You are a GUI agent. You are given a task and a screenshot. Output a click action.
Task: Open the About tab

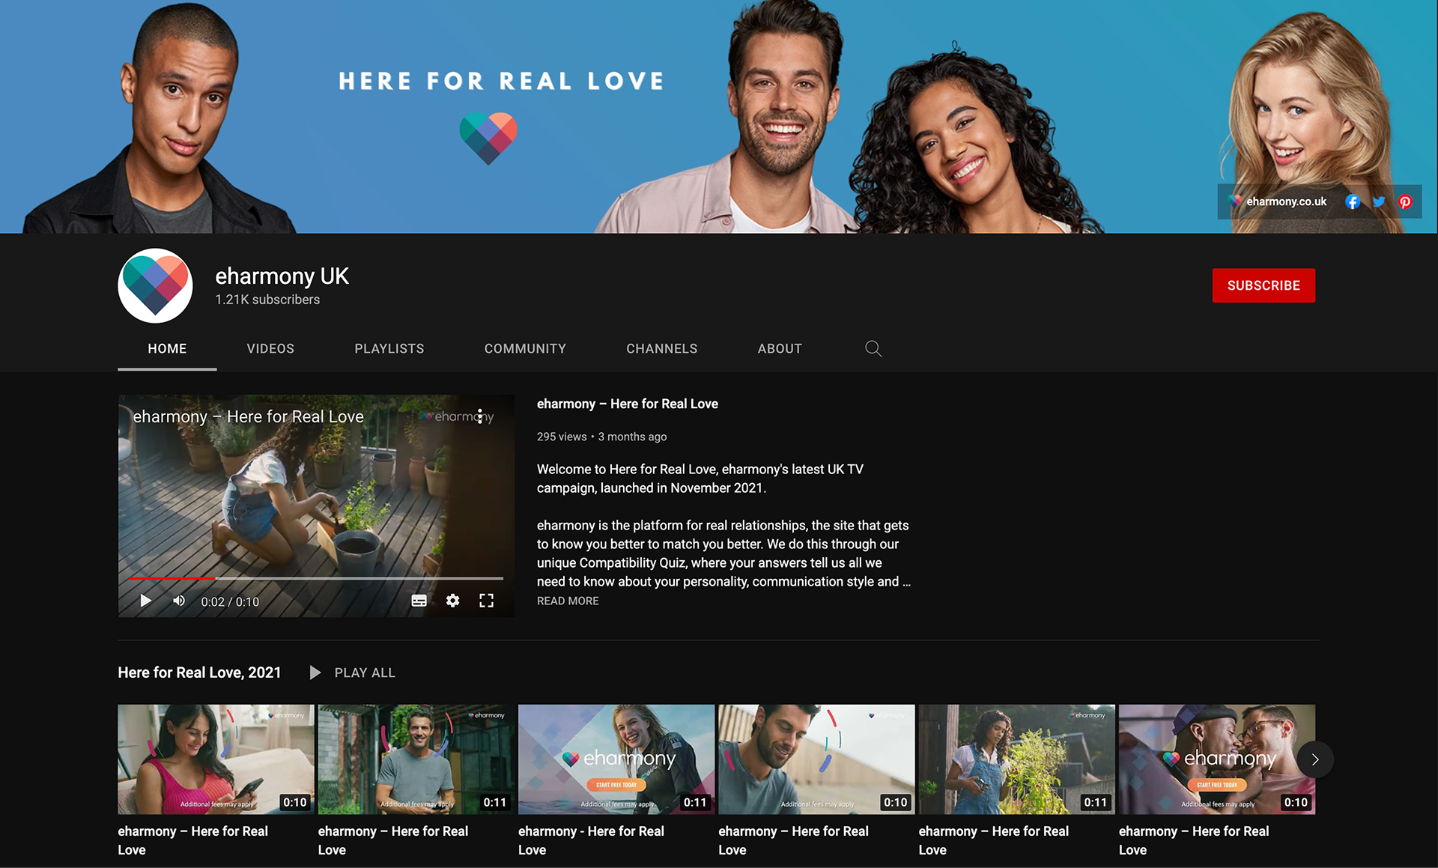[x=780, y=348]
